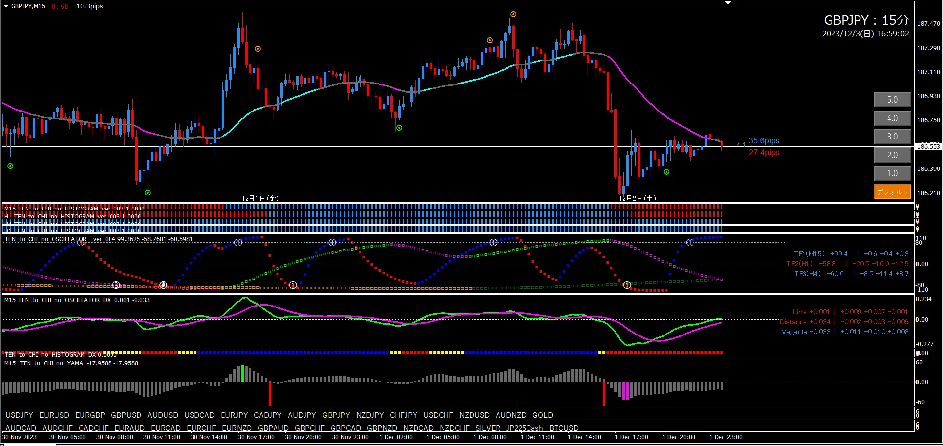Select the Magenta value readout row

pos(845,332)
